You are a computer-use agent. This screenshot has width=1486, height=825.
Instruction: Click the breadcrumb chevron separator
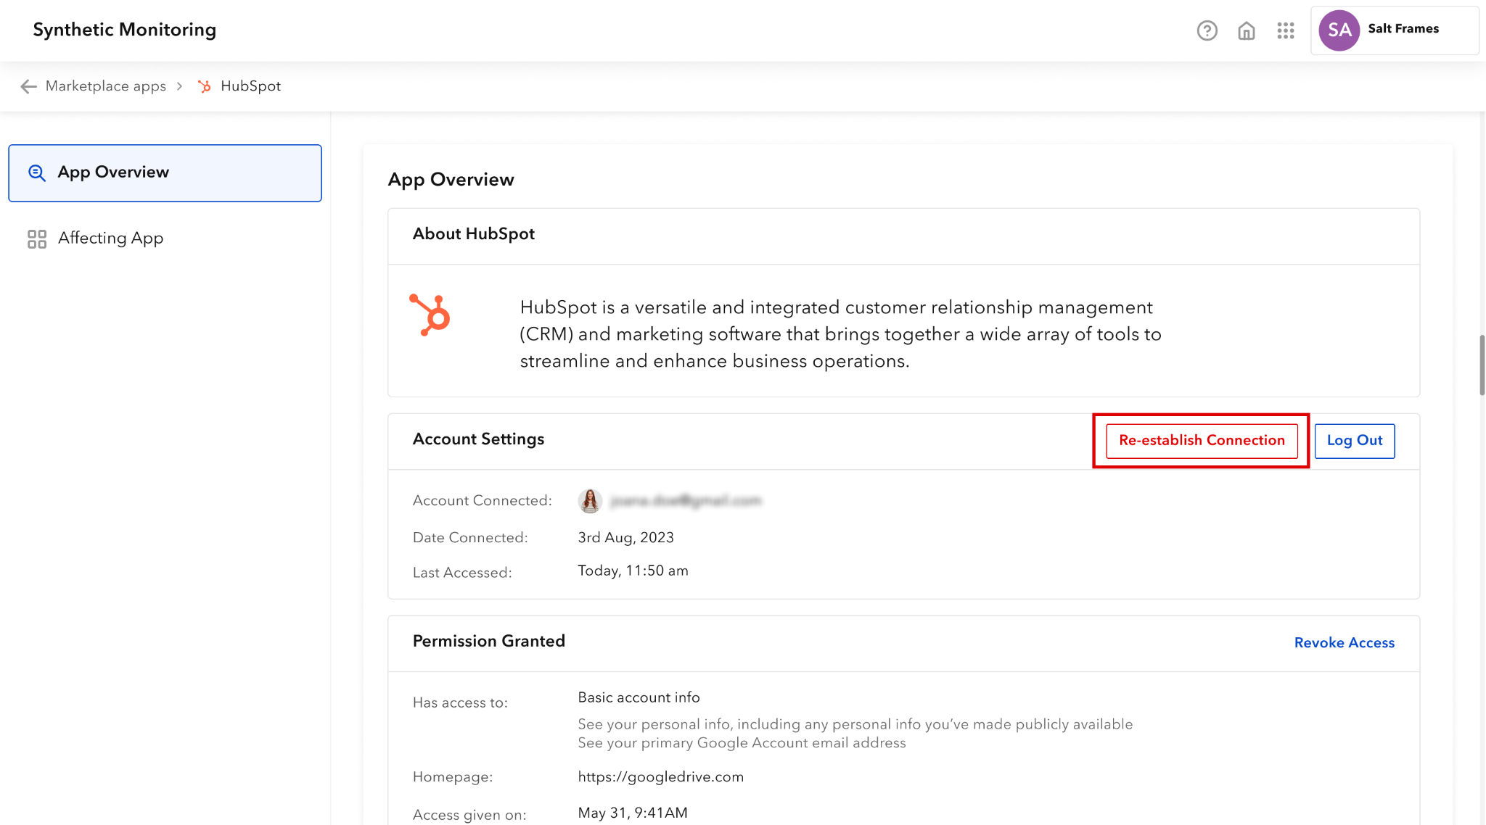(x=179, y=86)
